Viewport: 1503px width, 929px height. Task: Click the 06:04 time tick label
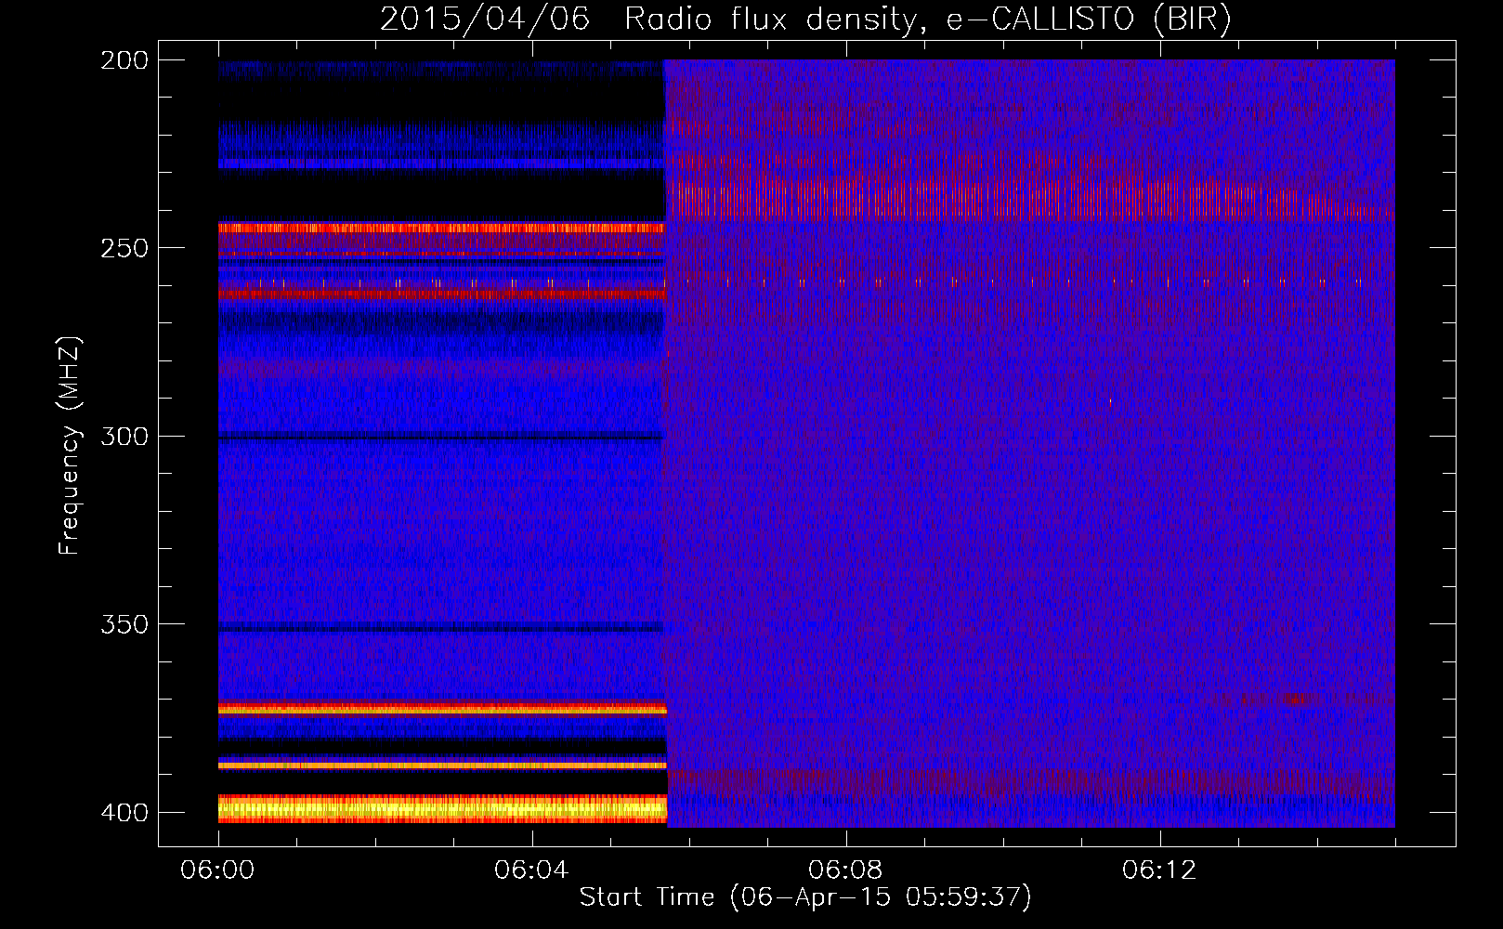click(x=531, y=870)
